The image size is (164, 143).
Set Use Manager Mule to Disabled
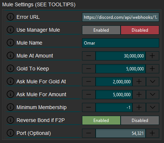coord(140,30)
